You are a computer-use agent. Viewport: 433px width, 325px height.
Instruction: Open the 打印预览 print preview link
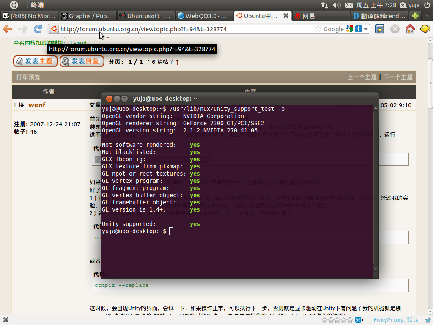pyautogui.click(x=28, y=77)
